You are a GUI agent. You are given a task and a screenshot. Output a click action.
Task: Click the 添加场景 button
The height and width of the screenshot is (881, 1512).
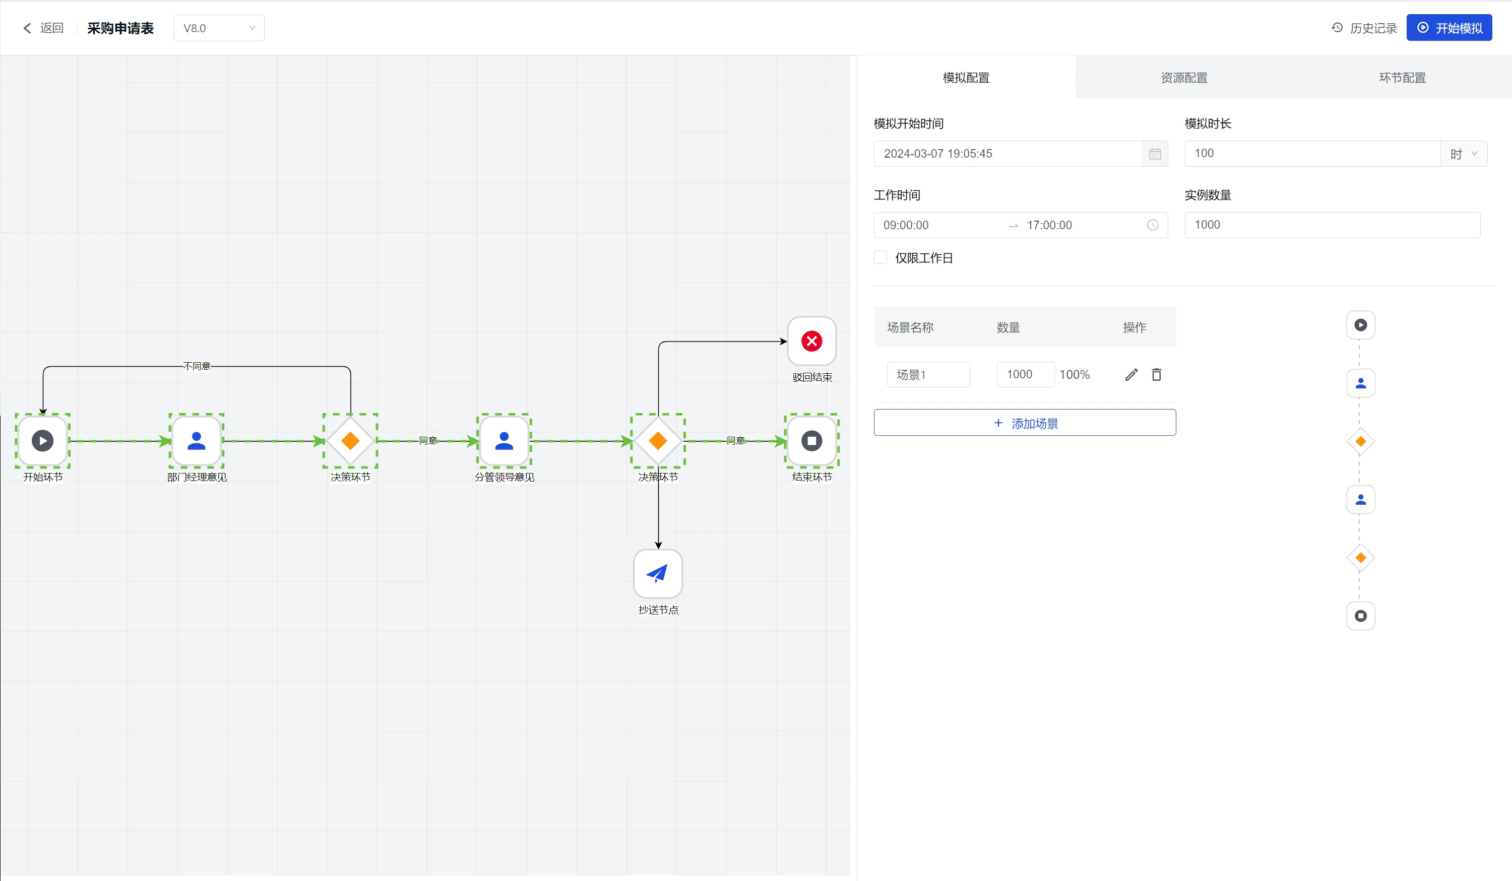click(1025, 423)
